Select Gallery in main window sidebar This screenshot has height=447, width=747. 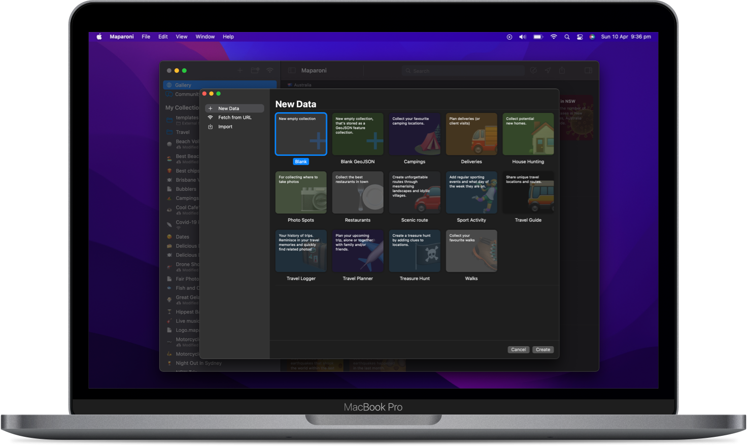[220, 85]
